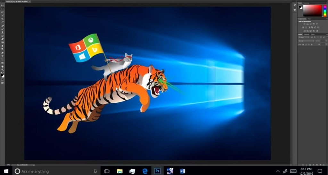Image resolution: width=328 pixels, height=175 pixels.
Task: Open Word from the taskbar
Action: click(182, 171)
